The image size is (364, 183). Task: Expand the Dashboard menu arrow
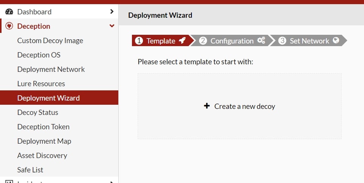[x=111, y=12]
